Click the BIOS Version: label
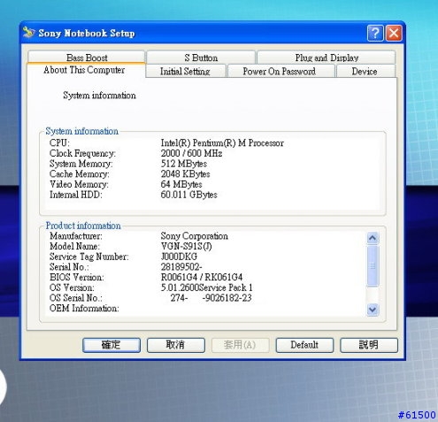438x422 pixels. (77, 277)
